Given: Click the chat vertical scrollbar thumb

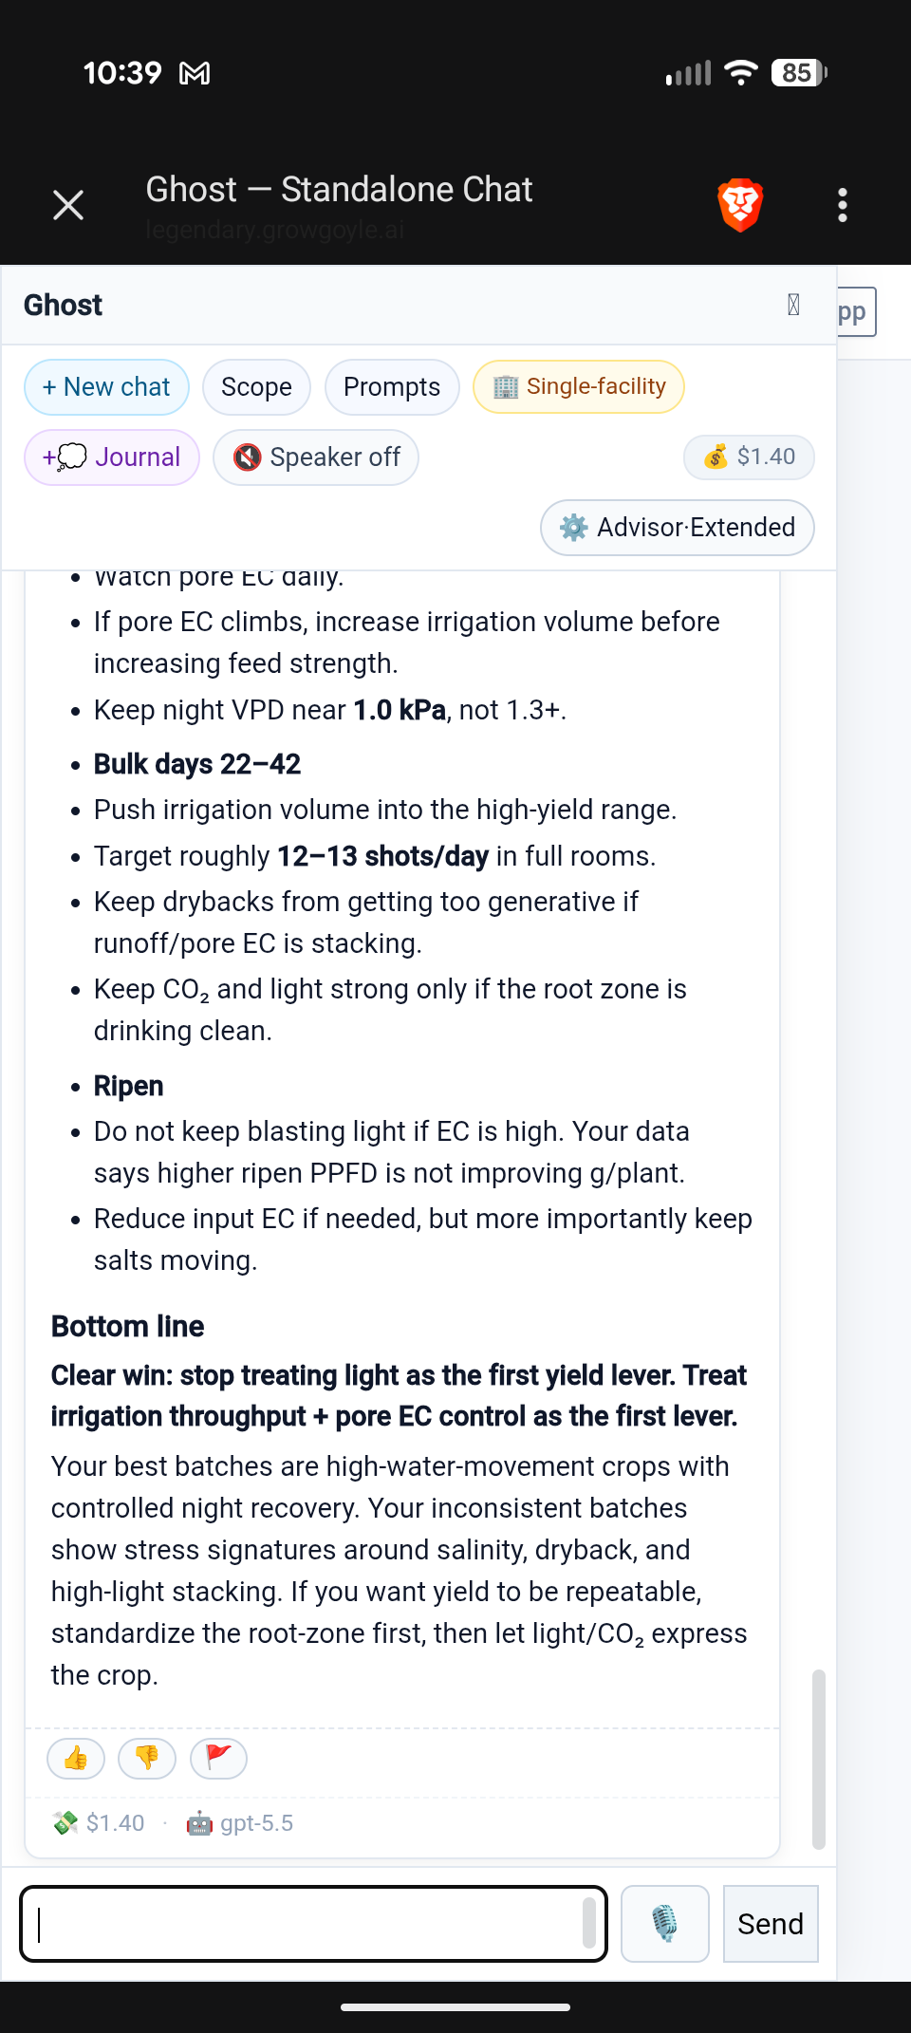Looking at the screenshot, I should coord(819,1759).
